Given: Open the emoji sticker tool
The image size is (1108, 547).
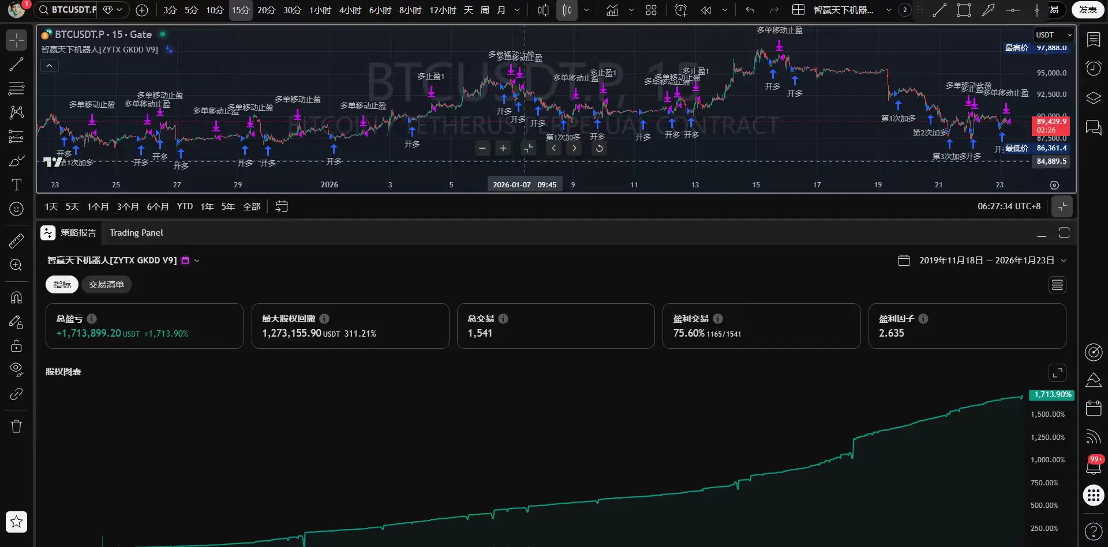Looking at the screenshot, I should point(16,209).
